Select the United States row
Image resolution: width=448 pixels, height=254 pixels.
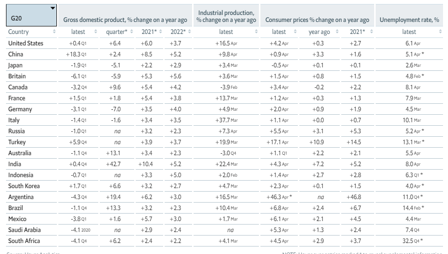click(x=224, y=43)
